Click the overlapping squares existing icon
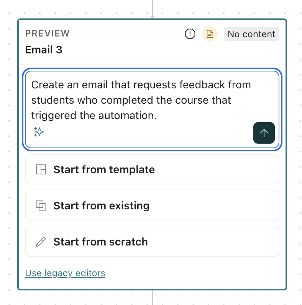The image size is (302, 305). click(41, 206)
